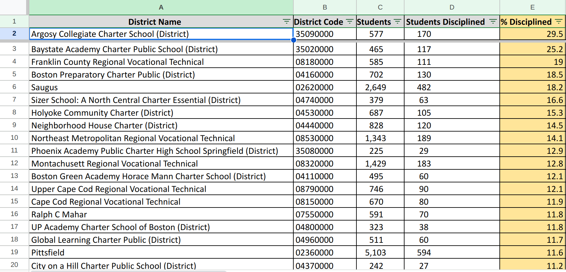Viewport: 566px width, 272px height.
Task: Click the district code '02360000' cell
Action: [x=325, y=252]
